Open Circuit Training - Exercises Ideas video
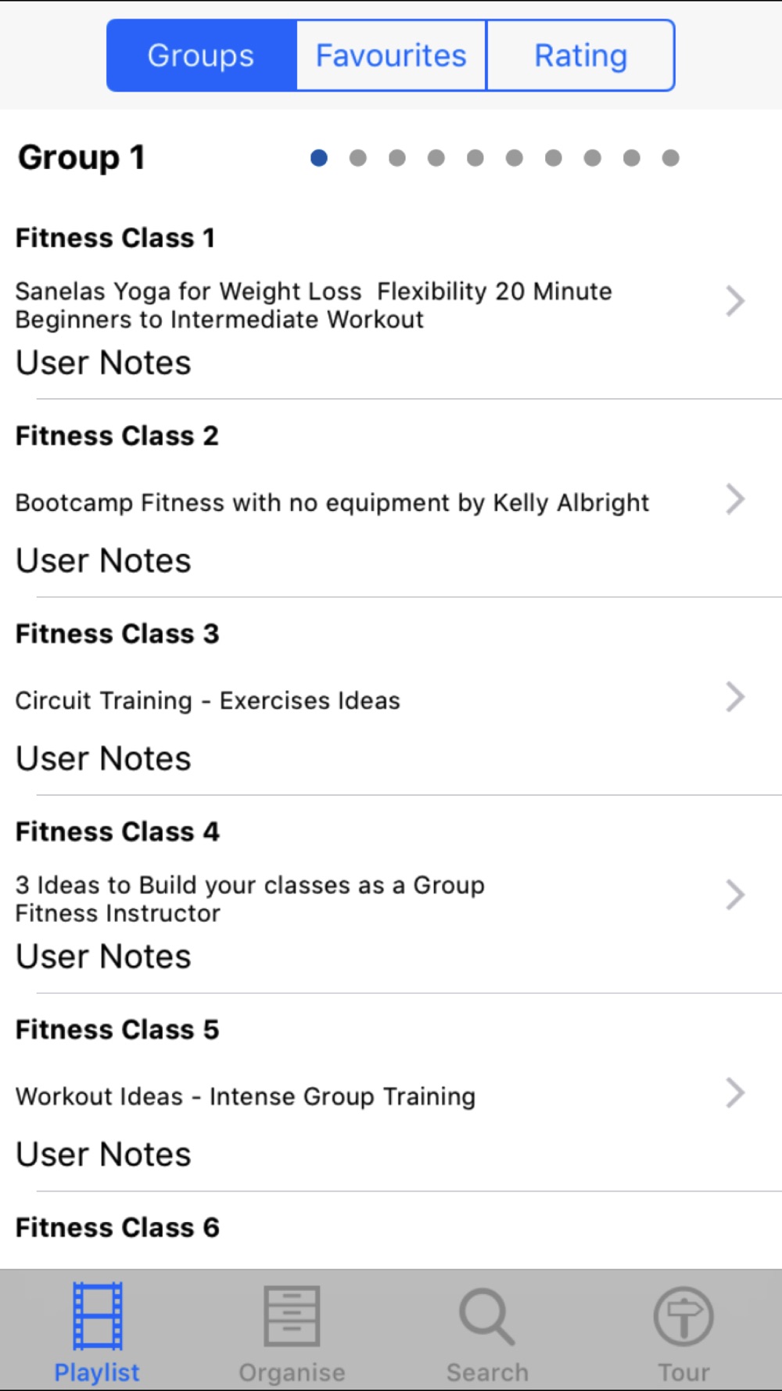This screenshot has width=782, height=1391. [208, 700]
